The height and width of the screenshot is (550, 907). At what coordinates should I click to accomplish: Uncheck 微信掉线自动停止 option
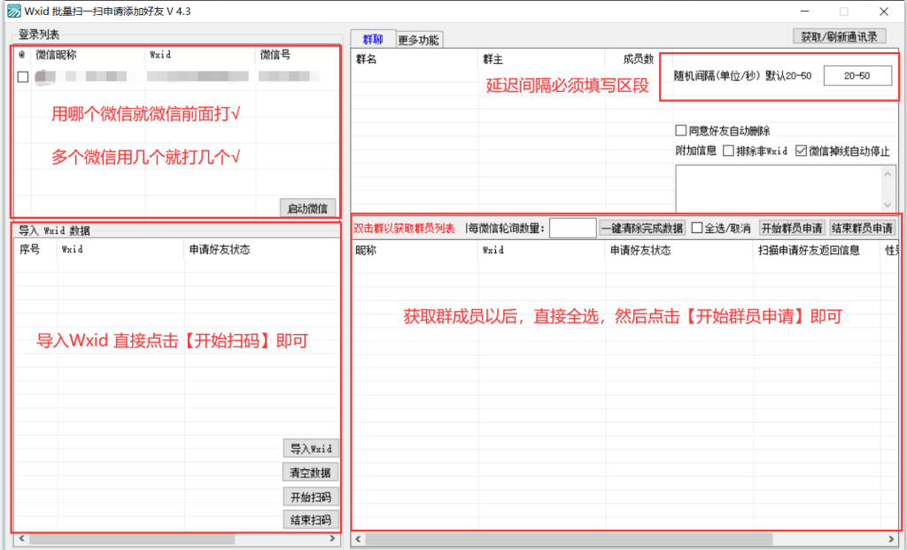click(801, 151)
